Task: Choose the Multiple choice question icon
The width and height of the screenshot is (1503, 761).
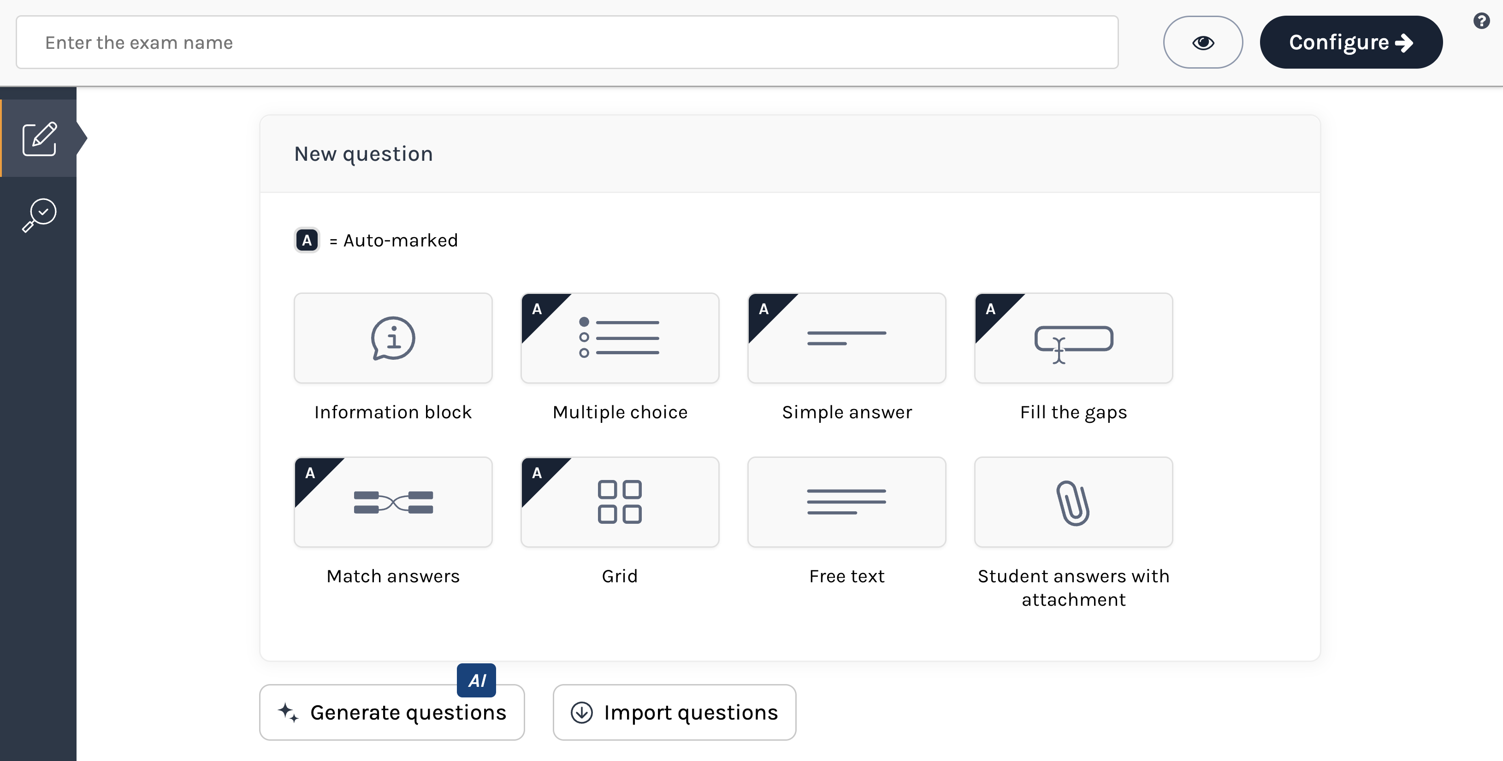Action: click(x=620, y=338)
